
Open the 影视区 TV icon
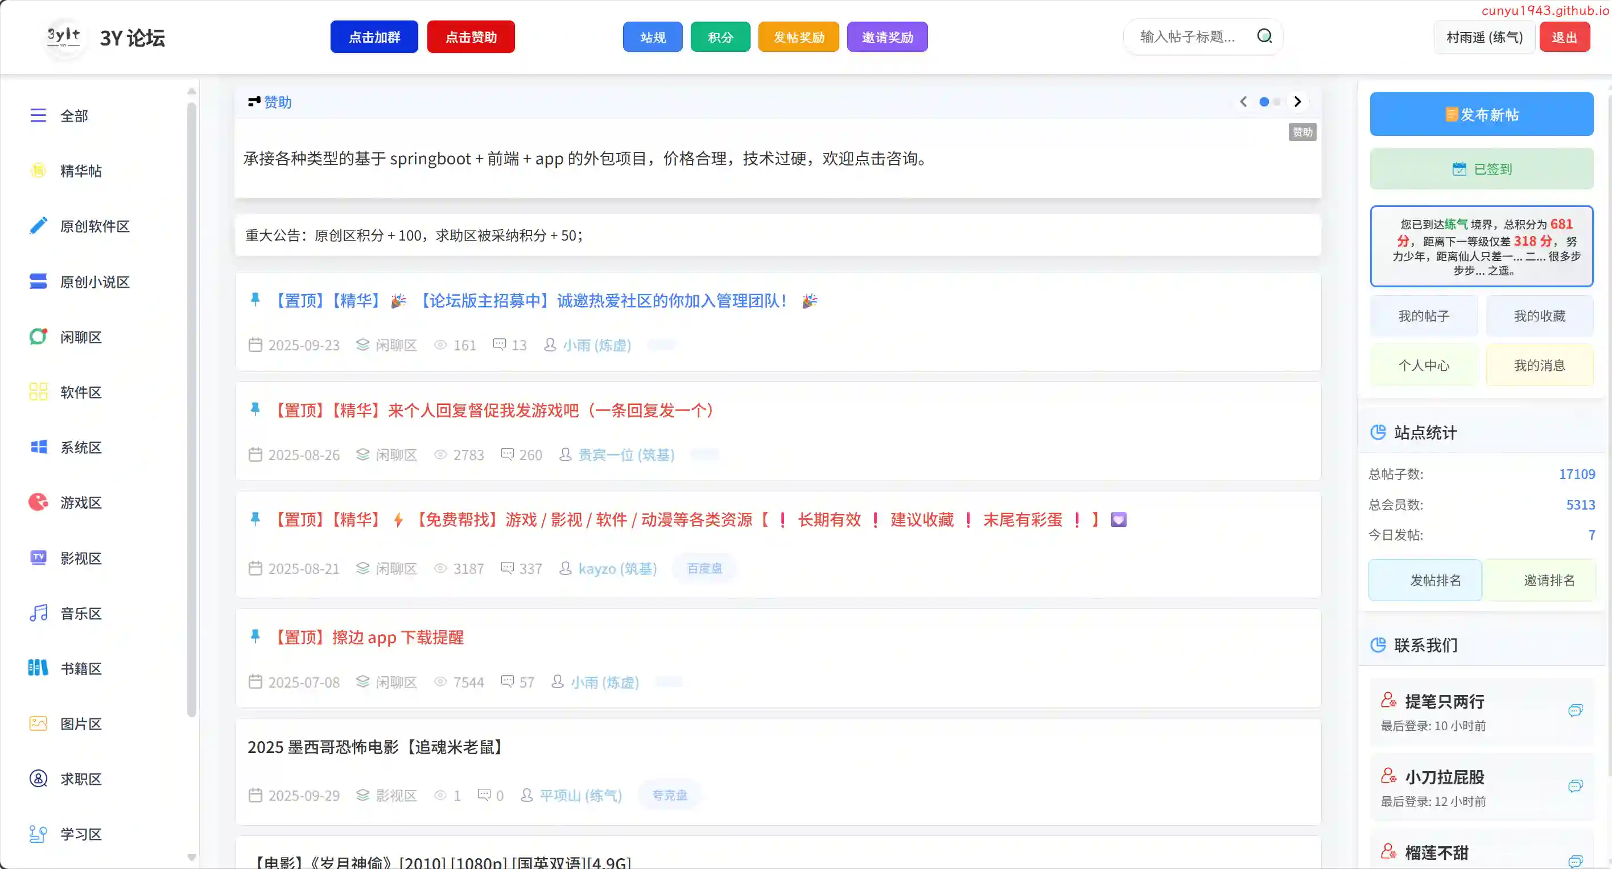click(x=38, y=557)
